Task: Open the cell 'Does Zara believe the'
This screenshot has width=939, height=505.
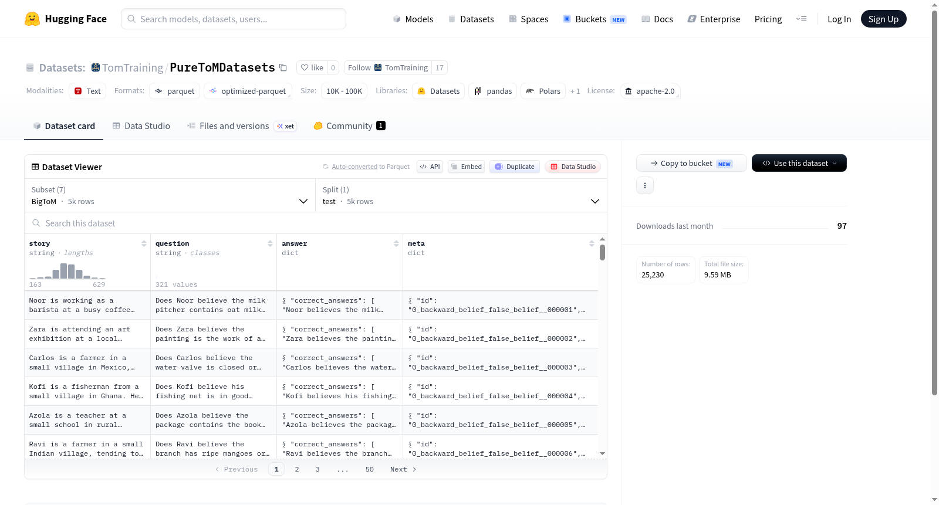Action: click(x=214, y=334)
